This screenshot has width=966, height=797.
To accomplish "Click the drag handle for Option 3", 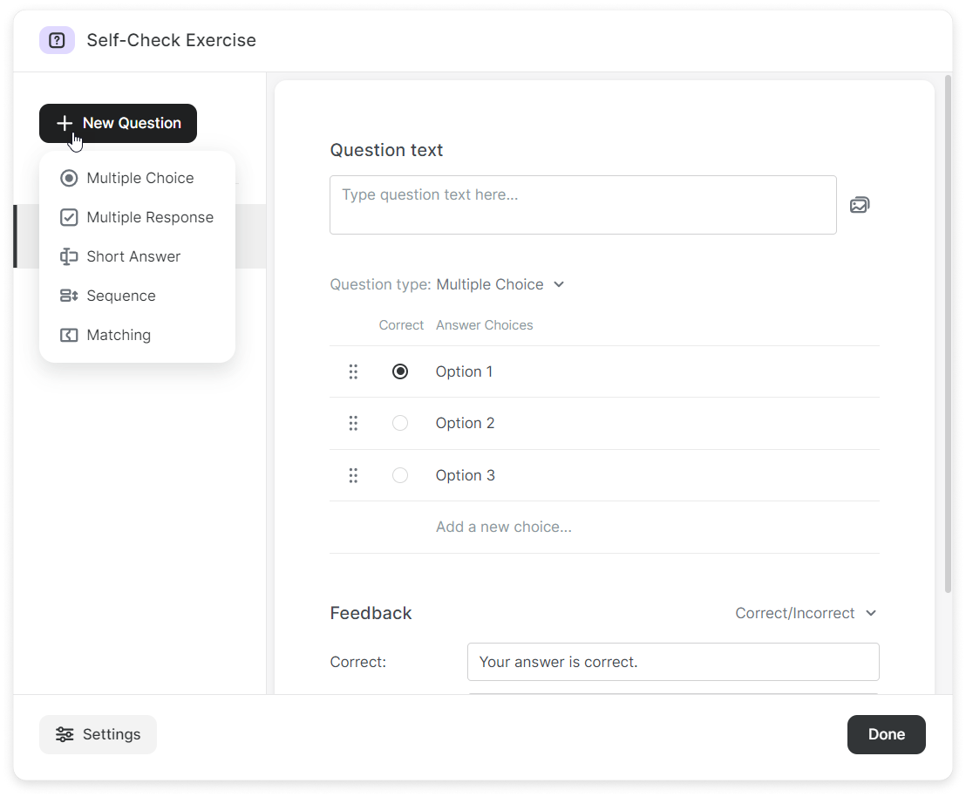I will tap(353, 476).
